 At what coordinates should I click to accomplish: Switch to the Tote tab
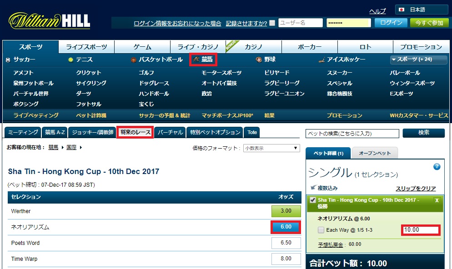(x=252, y=132)
